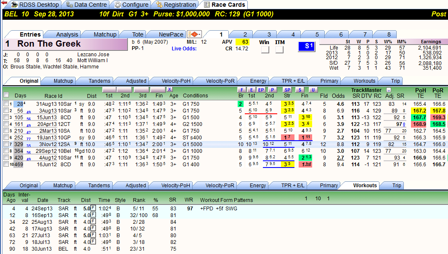Check pace line 1 (31Aug13 10Sar)
The width and height of the screenshot is (448, 254).
pyautogui.click(x=6, y=104)
